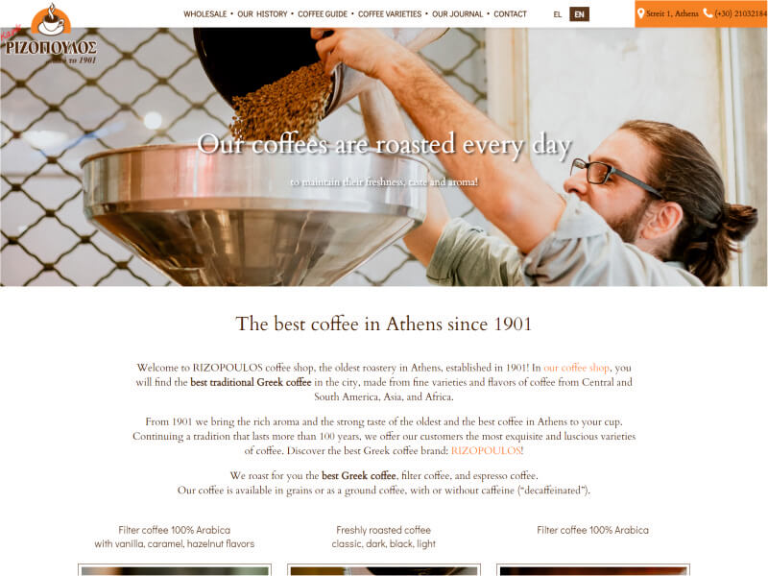The height and width of the screenshot is (576, 768).
Task: Open the right Filter coffee 100% Arabica thumbnail
Action: pos(592,569)
